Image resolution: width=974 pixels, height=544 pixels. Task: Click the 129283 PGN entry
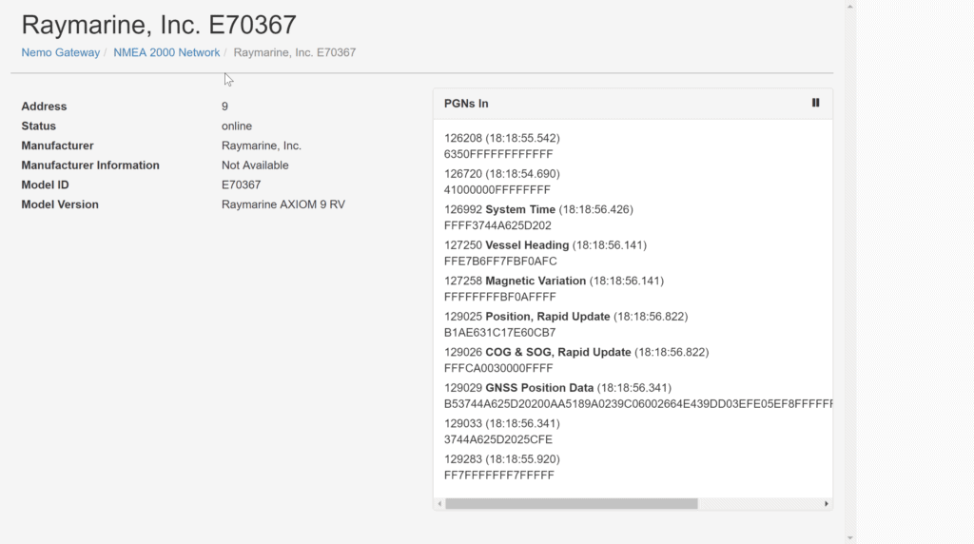(x=502, y=467)
